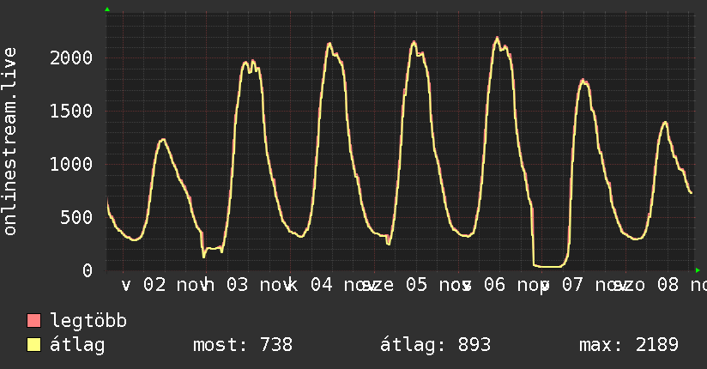Click the 'most: 738' current value
The height and width of the screenshot is (369, 707).
(242, 345)
